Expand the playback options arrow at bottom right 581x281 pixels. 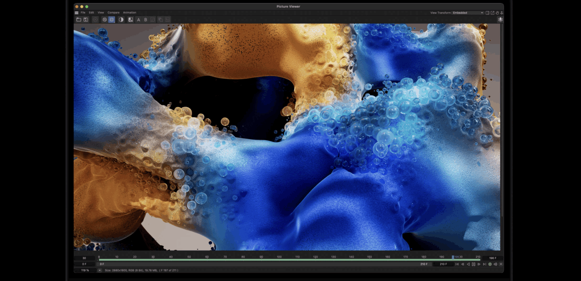pos(501,264)
